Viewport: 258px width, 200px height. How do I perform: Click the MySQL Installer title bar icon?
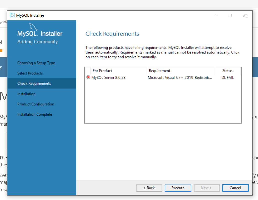(12, 15)
